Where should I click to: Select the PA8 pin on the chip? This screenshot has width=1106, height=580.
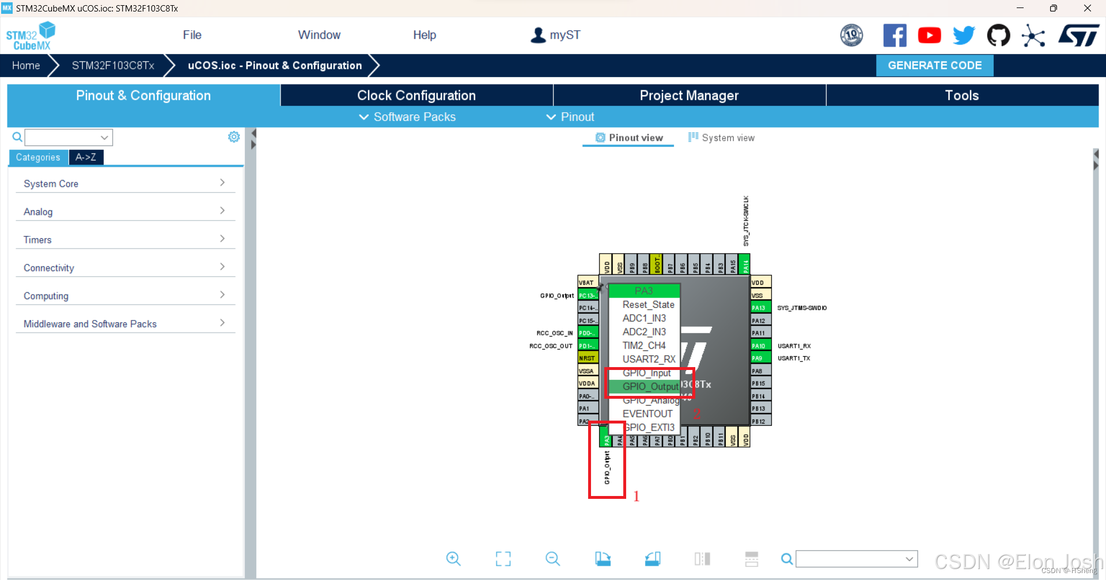[761, 371]
